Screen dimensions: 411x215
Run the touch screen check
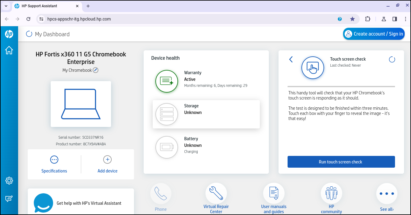(x=341, y=162)
